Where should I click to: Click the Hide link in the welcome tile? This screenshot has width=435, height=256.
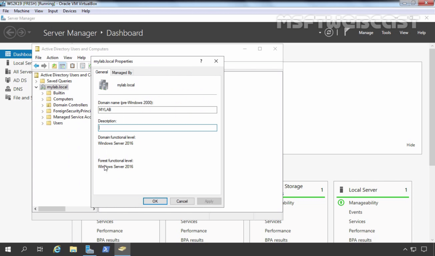[x=411, y=145]
